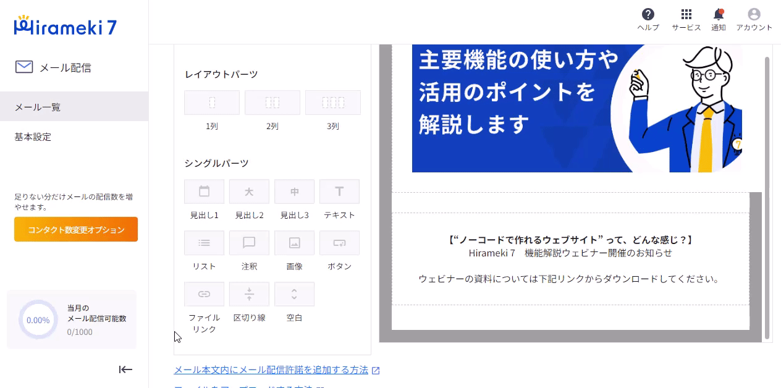Image resolution: width=781 pixels, height=388 pixels.
Task: Open the サービス grid menu
Action: 686,15
